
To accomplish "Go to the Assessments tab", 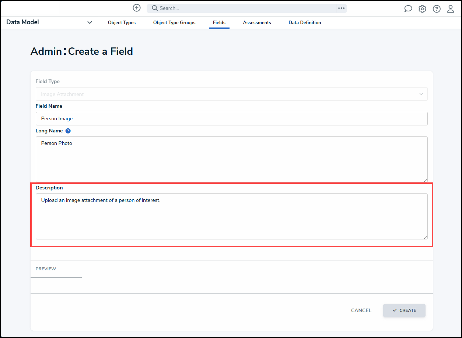I will (x=257, y=23).
